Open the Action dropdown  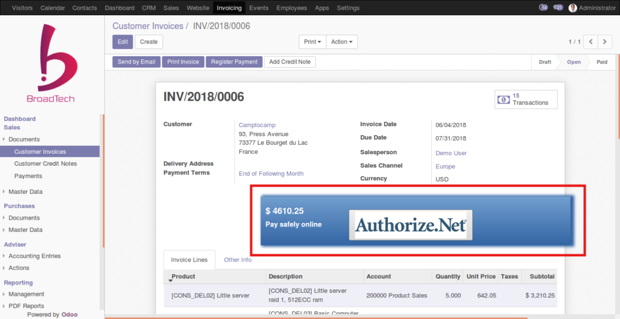coord(341,42)
